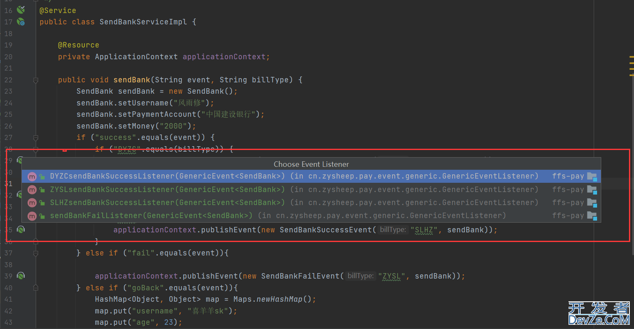Click ffs-pay module label in sendBankFailListener row
The image size is (634, 329).
pyautogui.click(x=568, y=216)
